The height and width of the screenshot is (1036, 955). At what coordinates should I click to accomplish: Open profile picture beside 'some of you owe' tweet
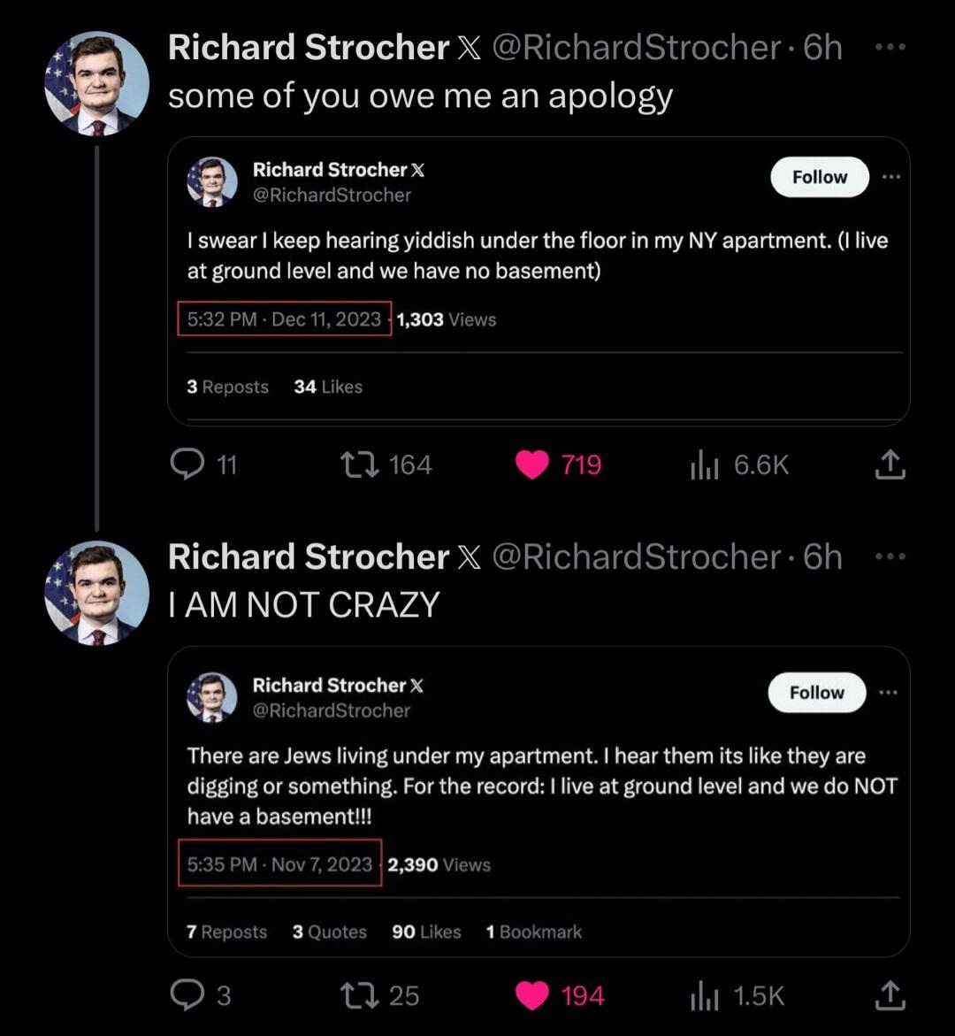point(97,84)
